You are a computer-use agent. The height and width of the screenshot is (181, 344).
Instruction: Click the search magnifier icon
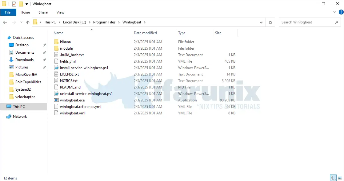(336, 22)
